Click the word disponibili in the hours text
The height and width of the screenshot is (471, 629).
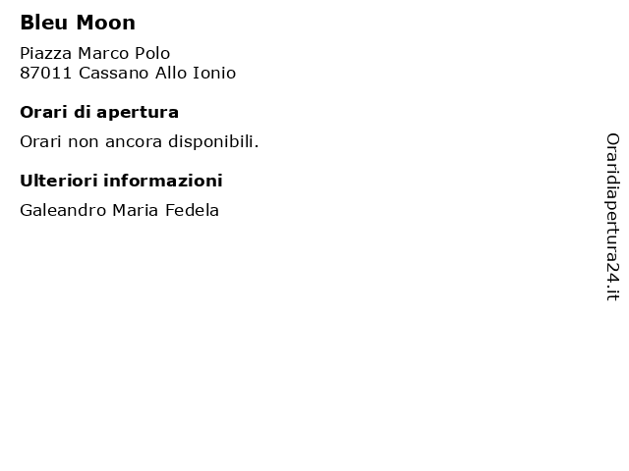(x=213, y=141)
